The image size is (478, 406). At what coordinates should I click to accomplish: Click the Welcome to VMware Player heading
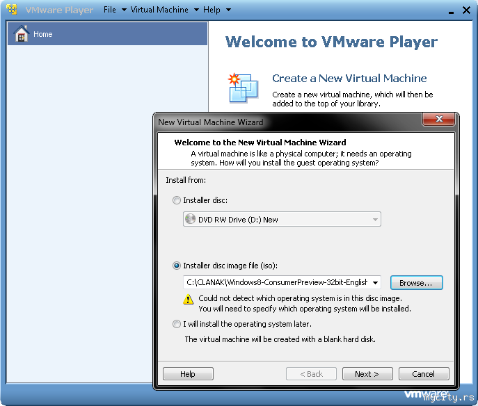point(331,42)
